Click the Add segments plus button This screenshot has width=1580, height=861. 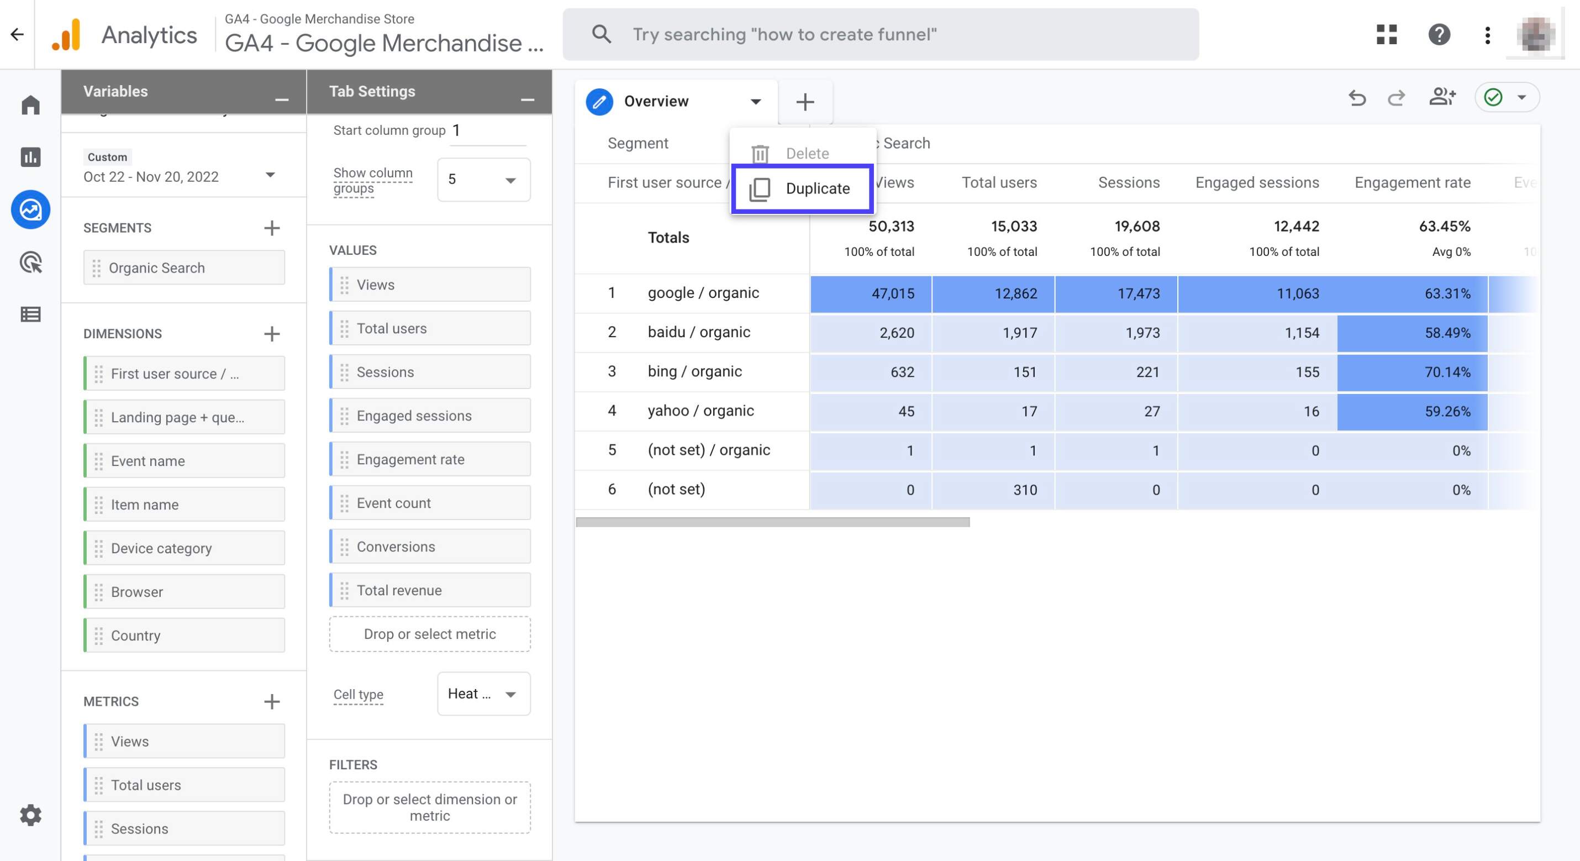tap(271, 226)
